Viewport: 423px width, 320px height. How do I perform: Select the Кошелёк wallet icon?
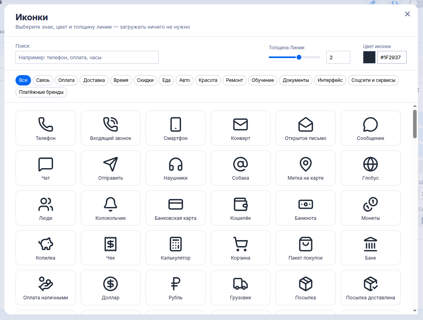[x=241, y=208]
